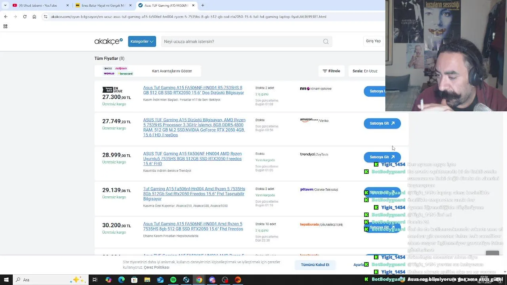The image size is (507, 285).
Task: Switch to Google Chrome in taskbar
Action: [x=199, y=280]
